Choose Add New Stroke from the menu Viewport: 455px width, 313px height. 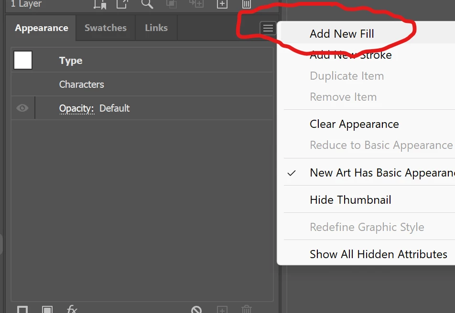[369, 55]
